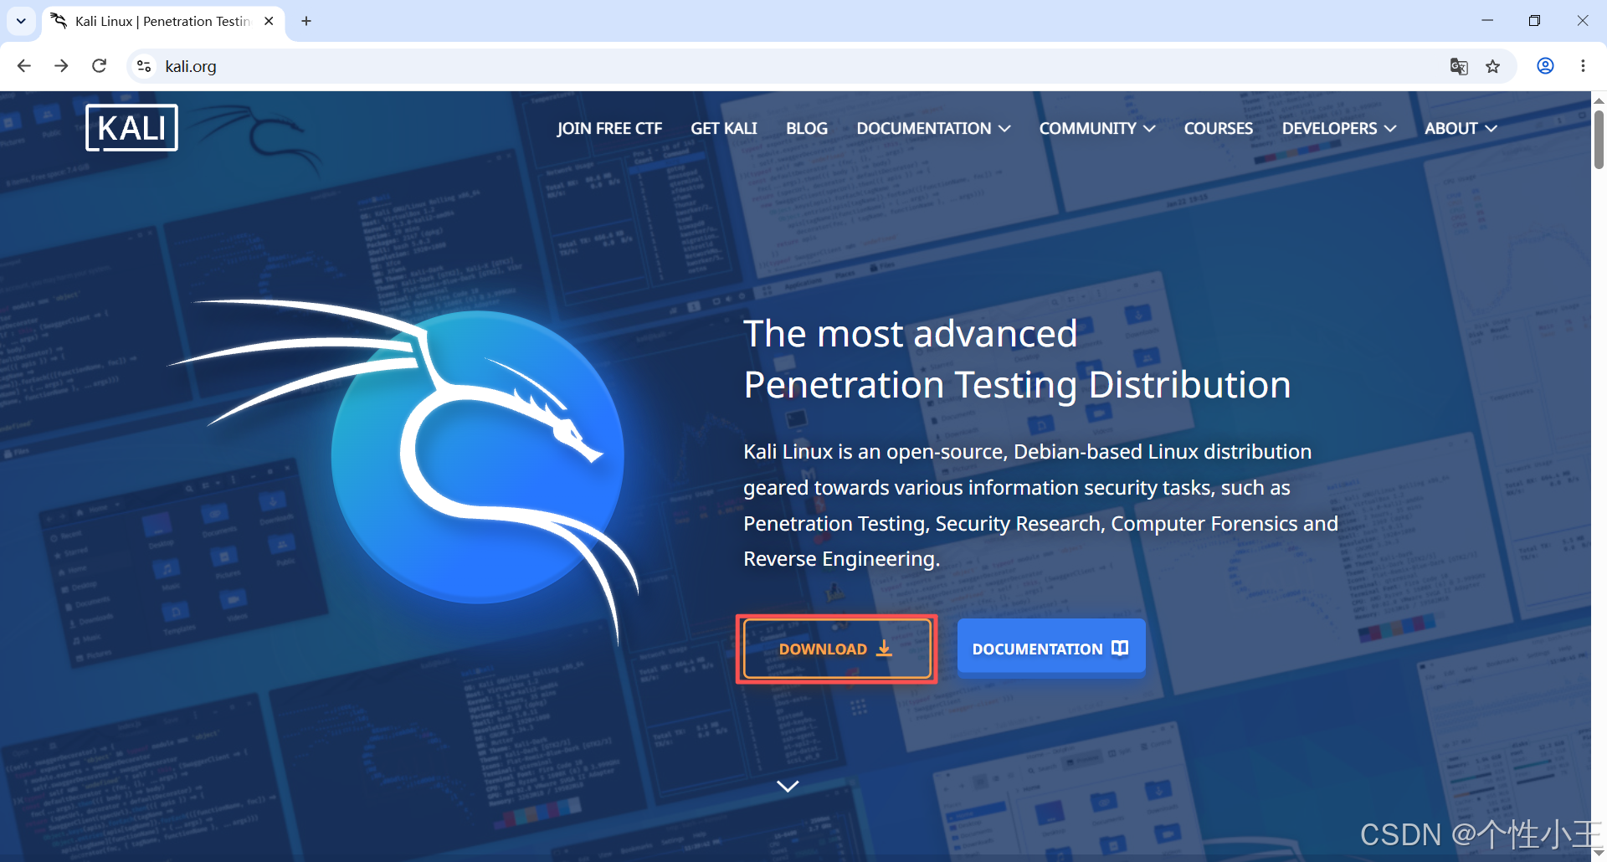Click the text 'Penetration Testing Distribution'
This screenshot has width=1607, height=862.
[1017, 386]
